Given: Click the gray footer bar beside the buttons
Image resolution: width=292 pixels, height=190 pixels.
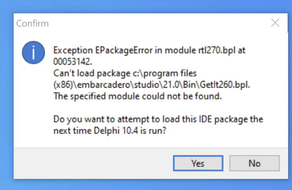Looking at the screenshot, I should click(x=93, y=163).
